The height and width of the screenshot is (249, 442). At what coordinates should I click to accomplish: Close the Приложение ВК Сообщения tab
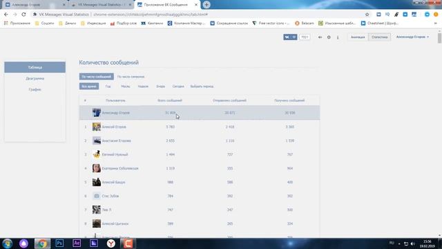(x=196, y=5)
